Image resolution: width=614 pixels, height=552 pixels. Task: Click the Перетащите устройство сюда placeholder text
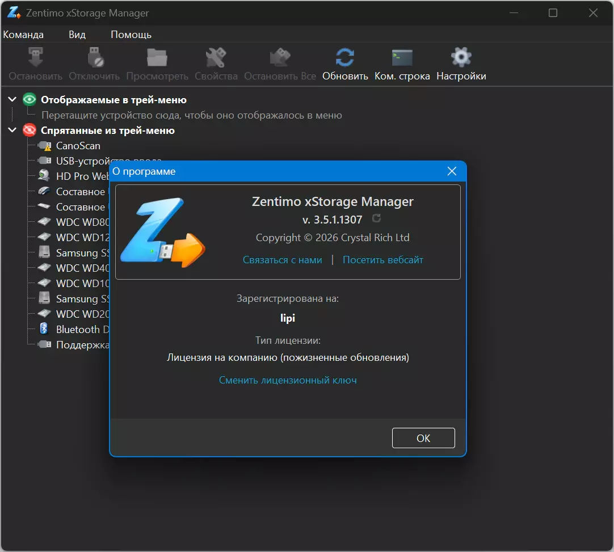pyautogui.click(x=192, y=115)
